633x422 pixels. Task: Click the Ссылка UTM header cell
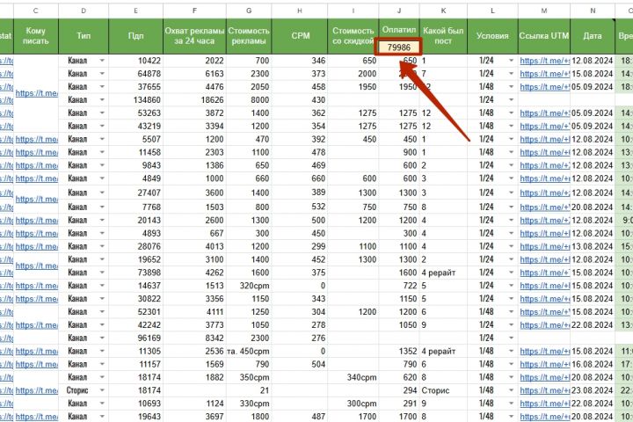click(x=544, y=36)
